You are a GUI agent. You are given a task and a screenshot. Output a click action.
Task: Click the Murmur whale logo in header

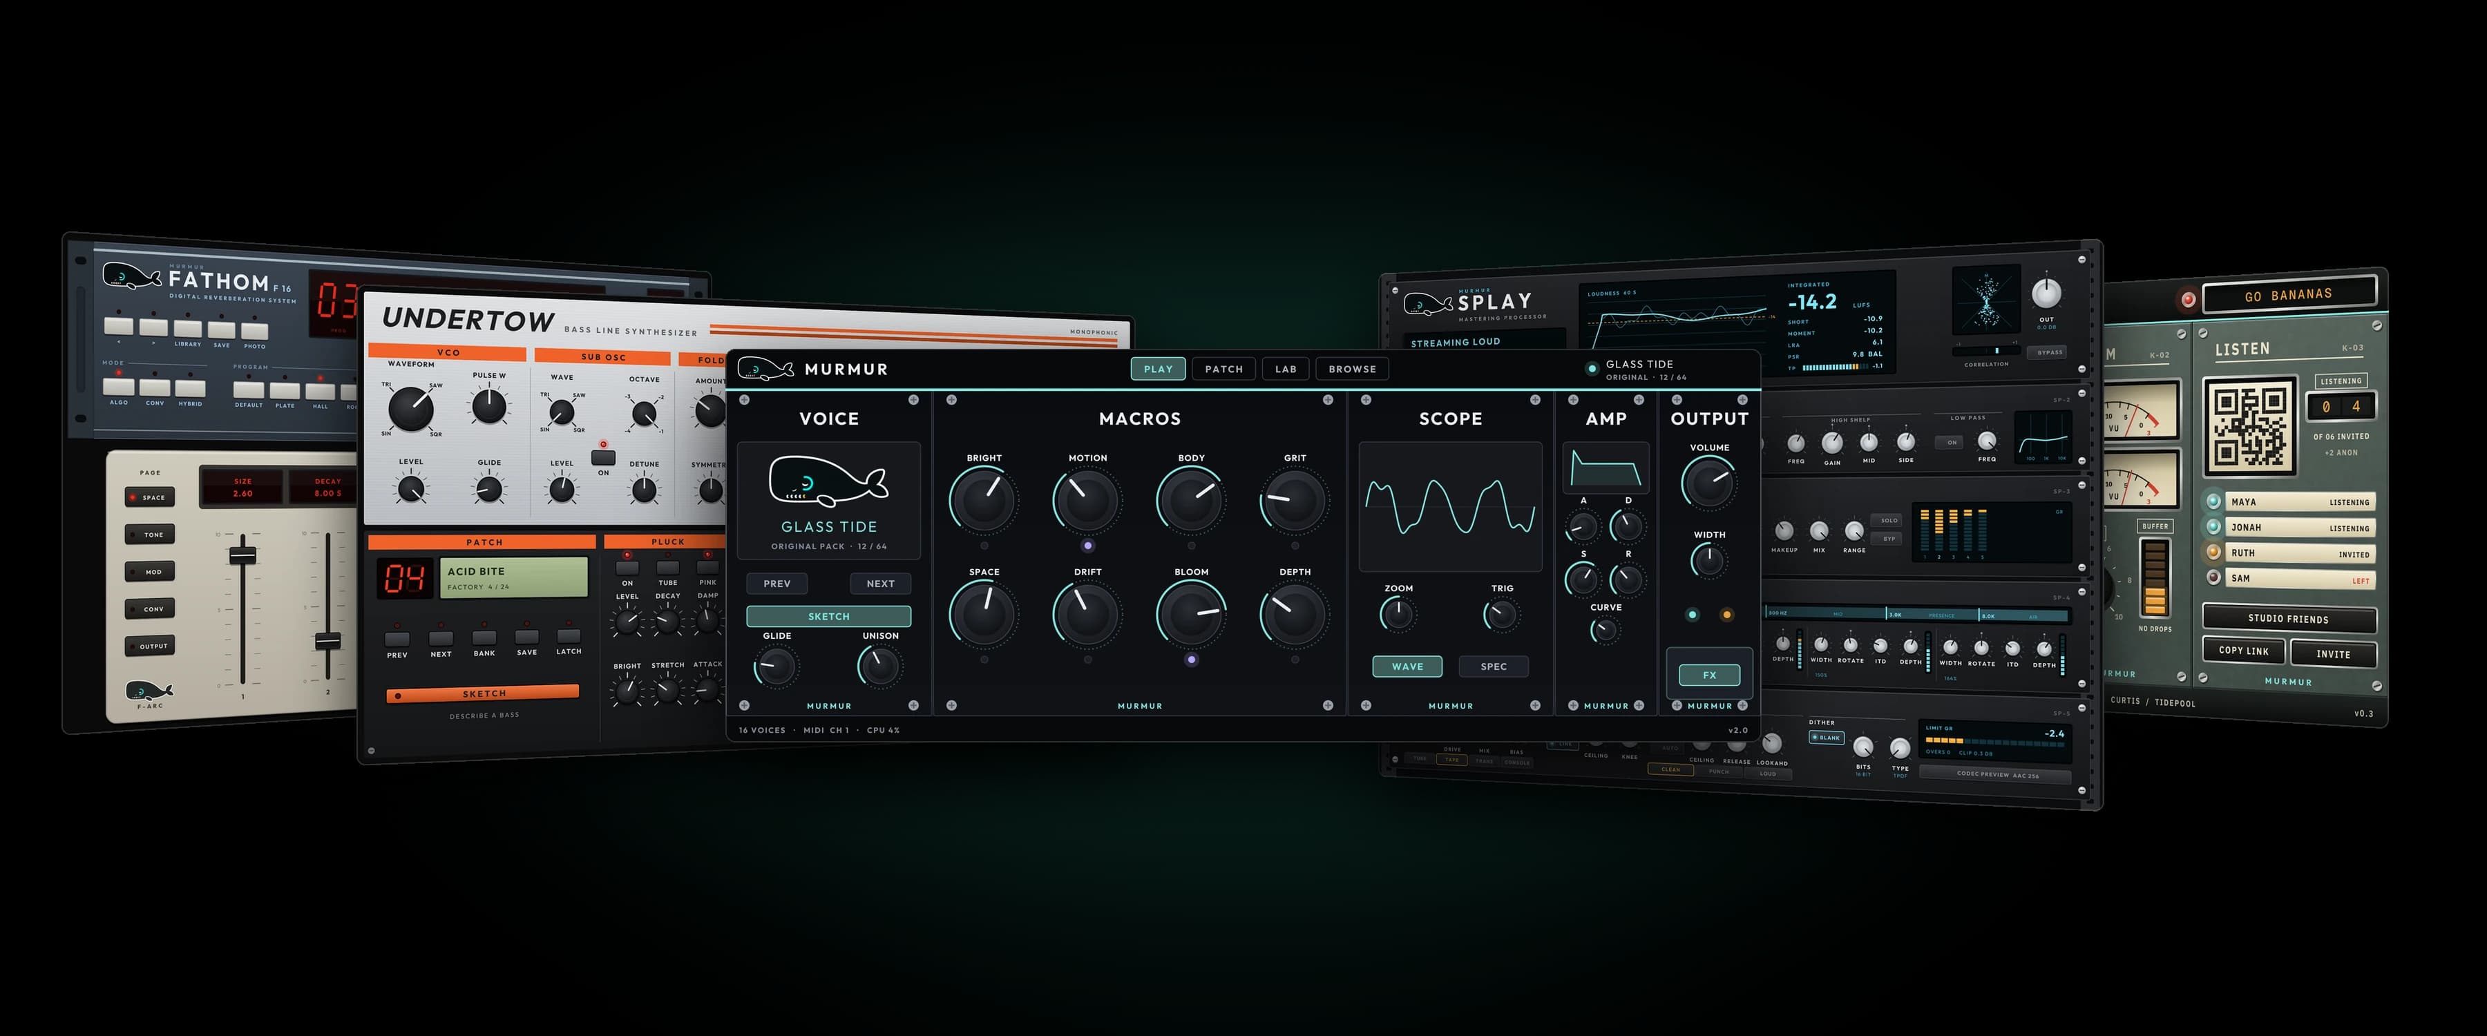click(x=765, y=369)
